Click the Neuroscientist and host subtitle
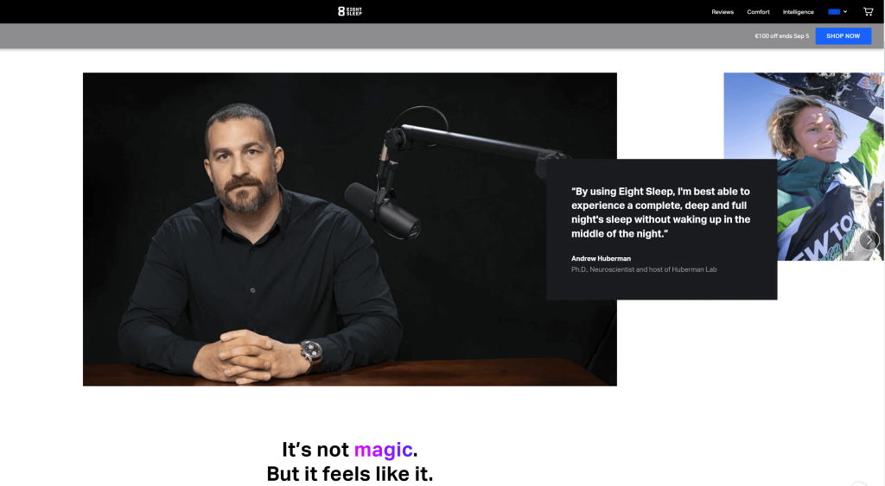The image size is (885, 486). 644,269
